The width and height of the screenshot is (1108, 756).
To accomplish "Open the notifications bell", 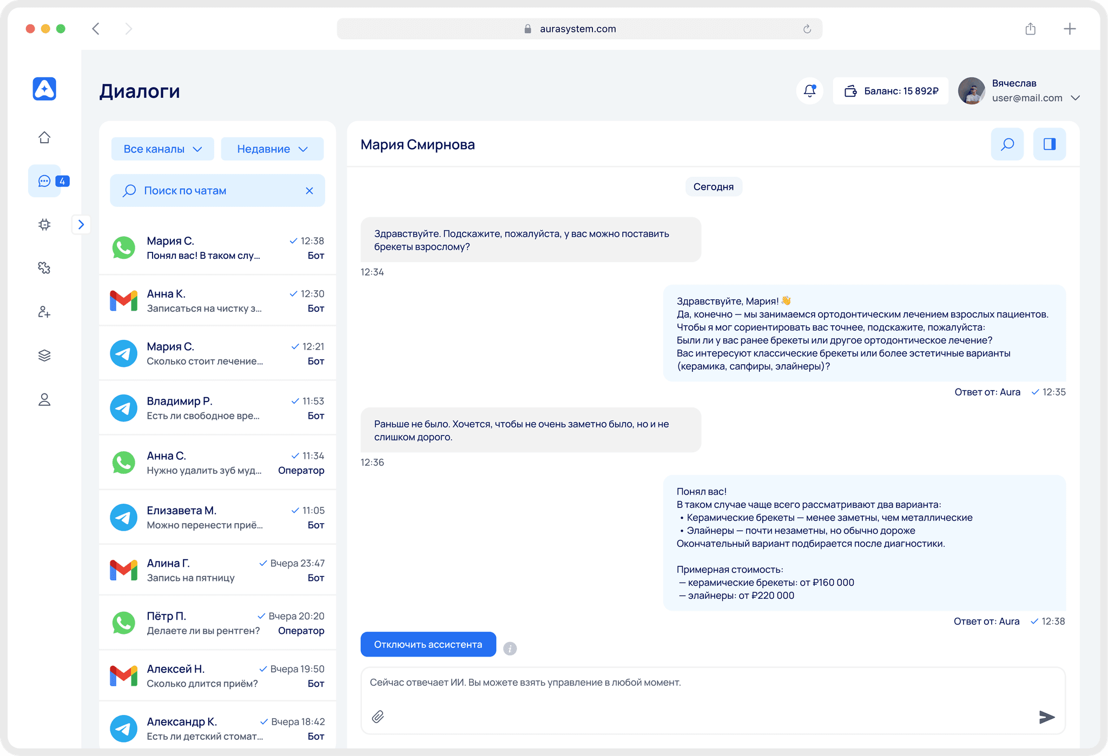I will click(x=809, y=91).
